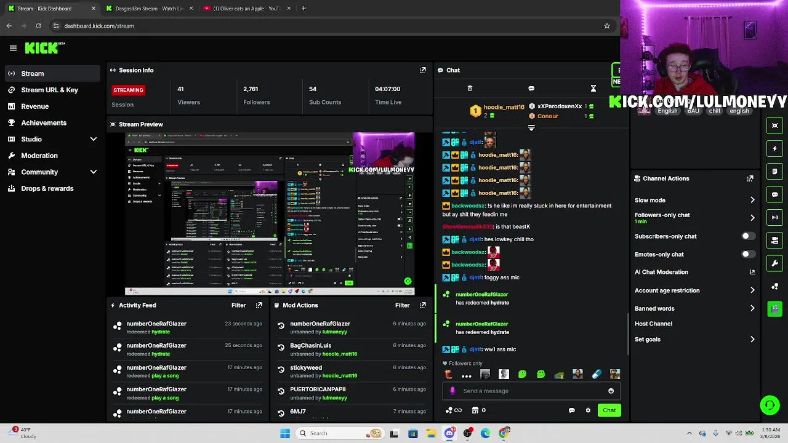Open the green headset support button
The image size is (788, 443).
[770, 405]
